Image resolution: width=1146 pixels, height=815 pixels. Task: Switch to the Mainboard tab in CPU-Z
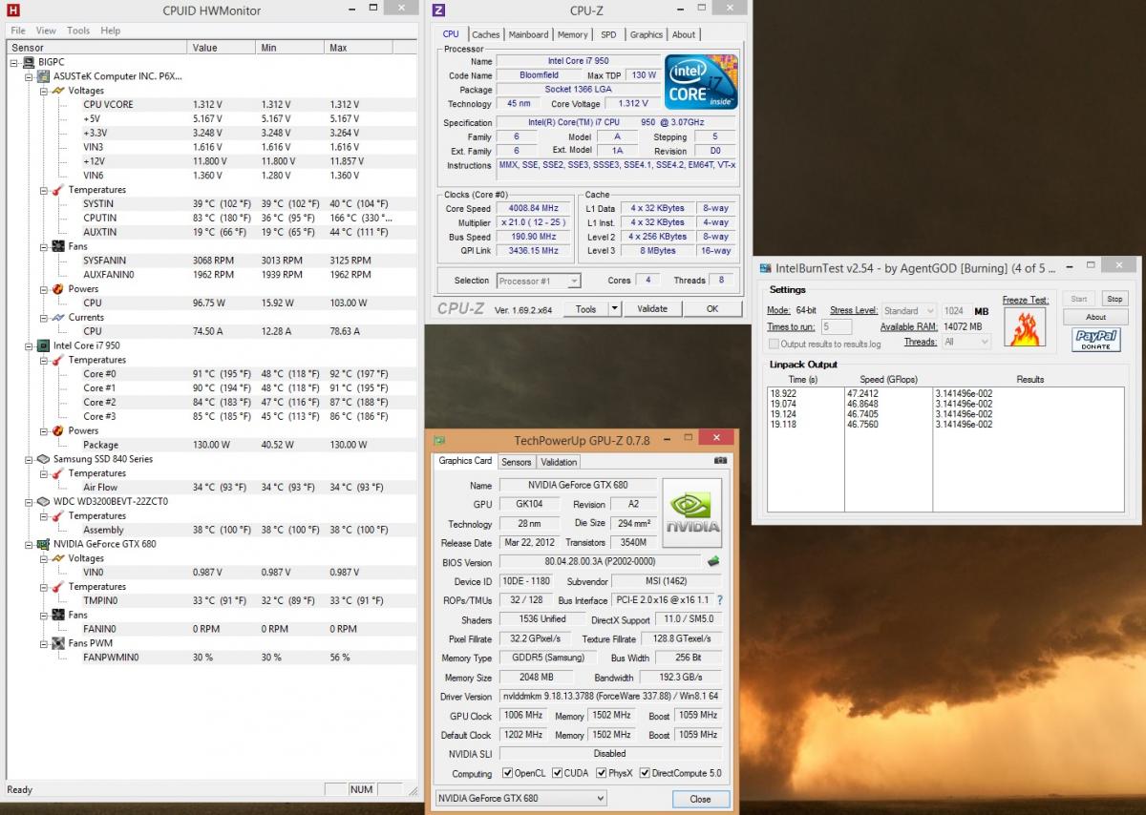pos(528,34)
